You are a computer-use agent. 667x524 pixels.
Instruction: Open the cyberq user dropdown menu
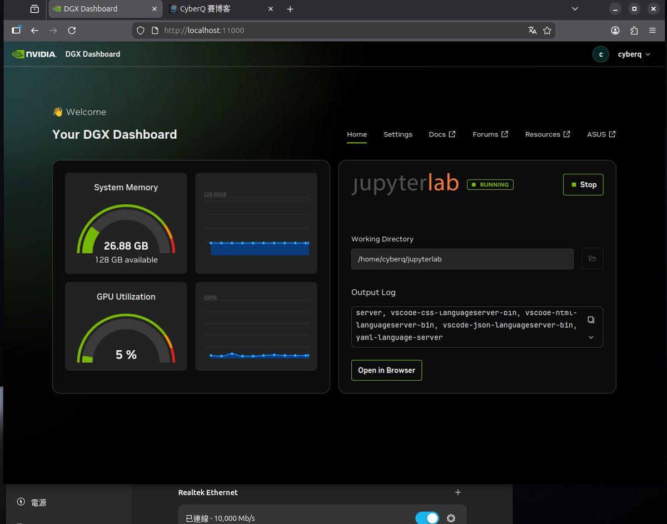tap(633, 54)
